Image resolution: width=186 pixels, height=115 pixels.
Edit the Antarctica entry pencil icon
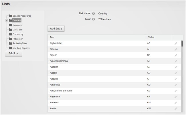tap(176, 85)
